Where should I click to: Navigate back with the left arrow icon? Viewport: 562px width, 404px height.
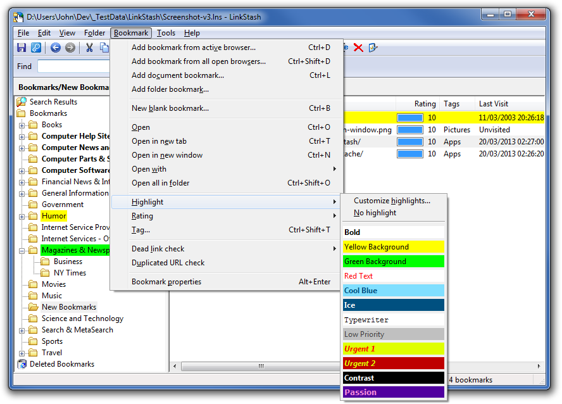point(55,47)
